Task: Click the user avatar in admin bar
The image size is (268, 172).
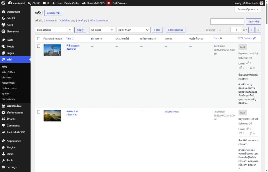Action: pyautogui.click(x=261, y=3)
